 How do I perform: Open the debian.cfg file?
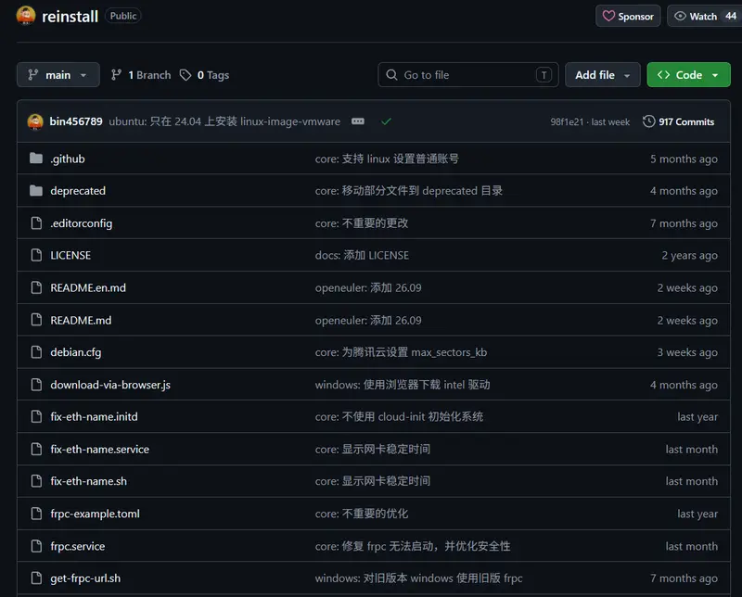tap(76, 352)
